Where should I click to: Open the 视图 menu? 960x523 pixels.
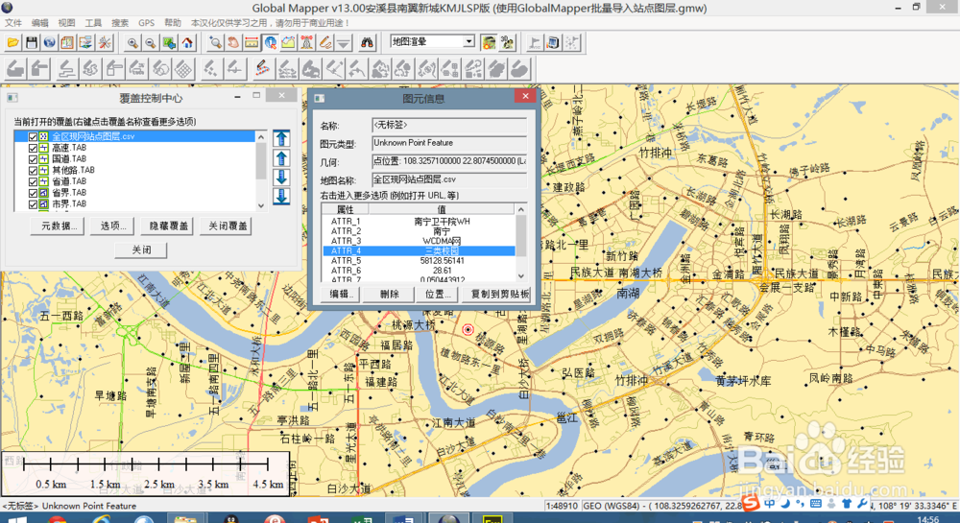coord(66,23)
